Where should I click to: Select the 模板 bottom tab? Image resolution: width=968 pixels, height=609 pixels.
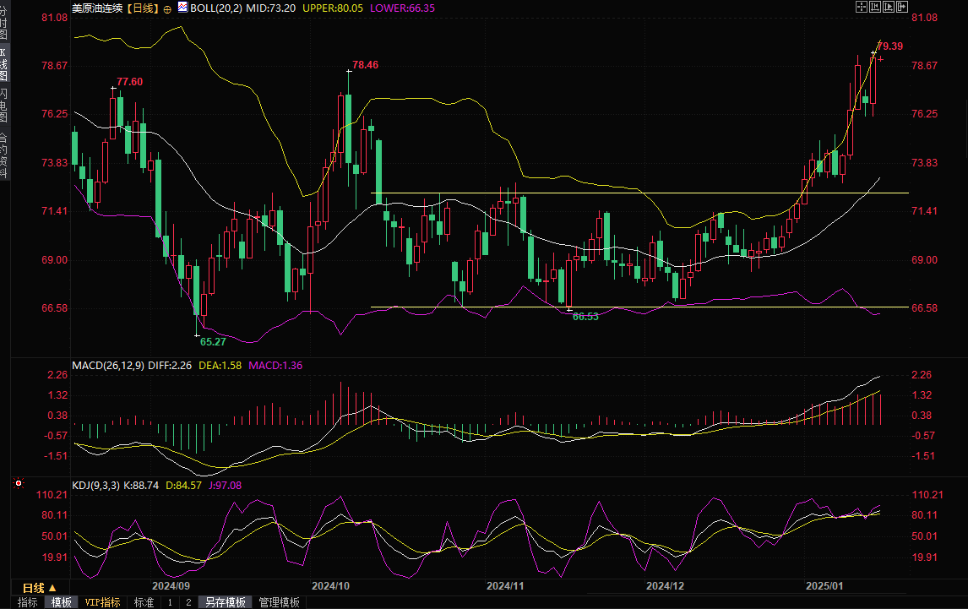[x=62, y=602]
